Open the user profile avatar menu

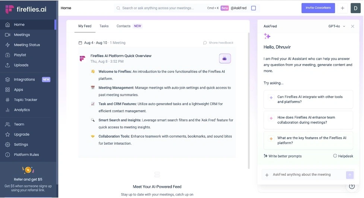coord(355,8)
